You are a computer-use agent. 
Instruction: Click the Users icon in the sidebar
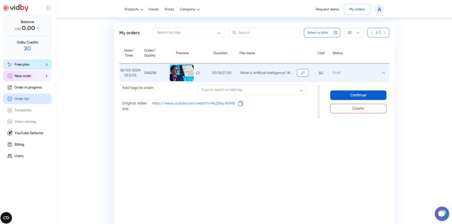click(x=10, y=156)
